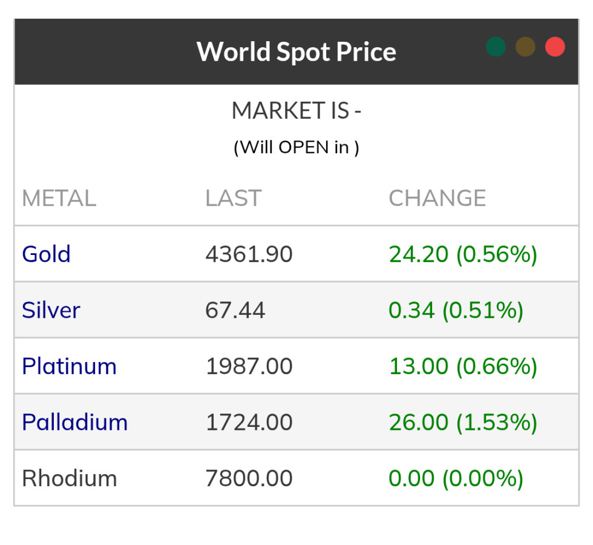593x545 pixels.
Task: Click the METAL column header
Action: click(59, 199)
